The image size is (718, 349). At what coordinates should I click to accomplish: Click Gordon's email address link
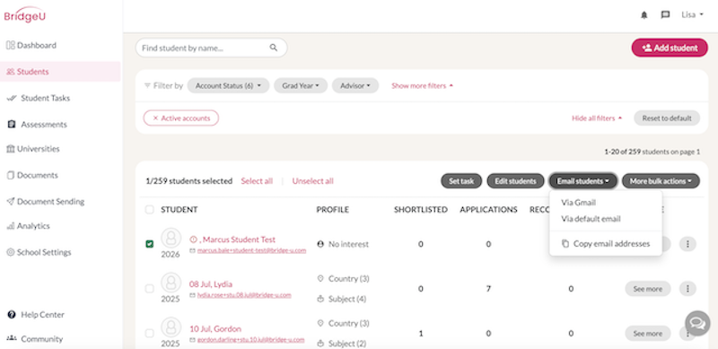click(250, 339)
